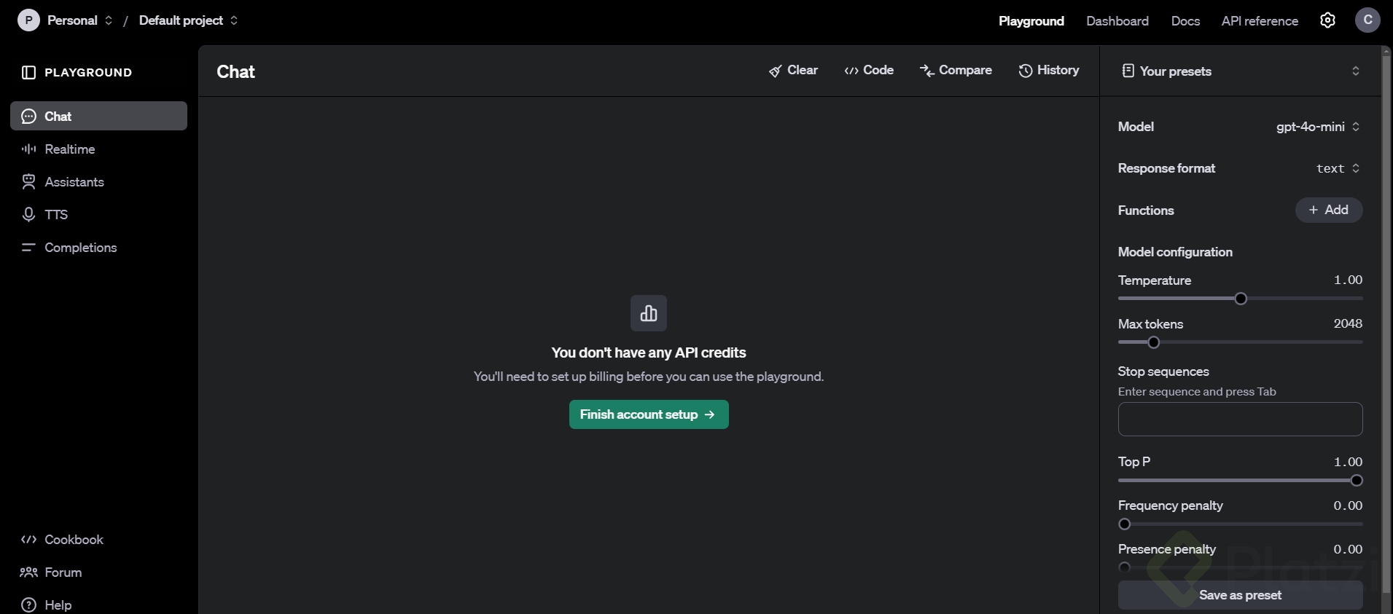Click the Top P value 1.00
The height and width of the screenshot is (614, 1393).
click(1348, 463)
